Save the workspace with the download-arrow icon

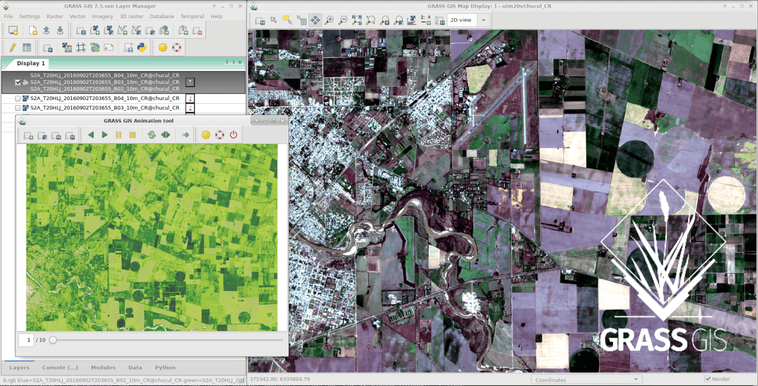[x=60, y=30]
